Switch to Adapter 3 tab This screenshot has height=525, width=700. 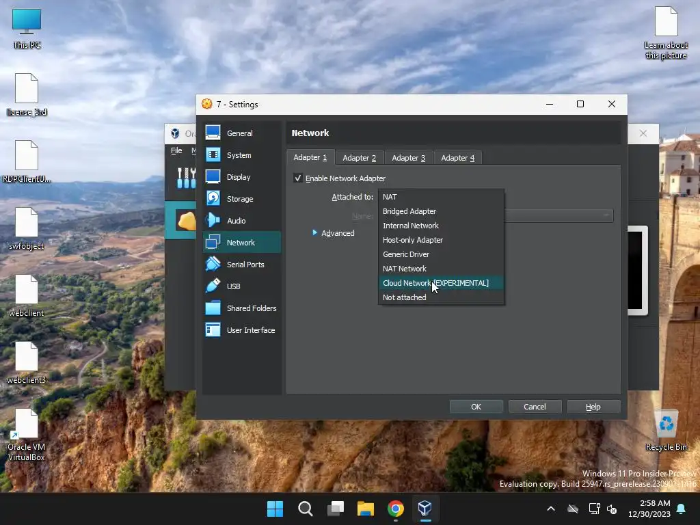point(409,158)
